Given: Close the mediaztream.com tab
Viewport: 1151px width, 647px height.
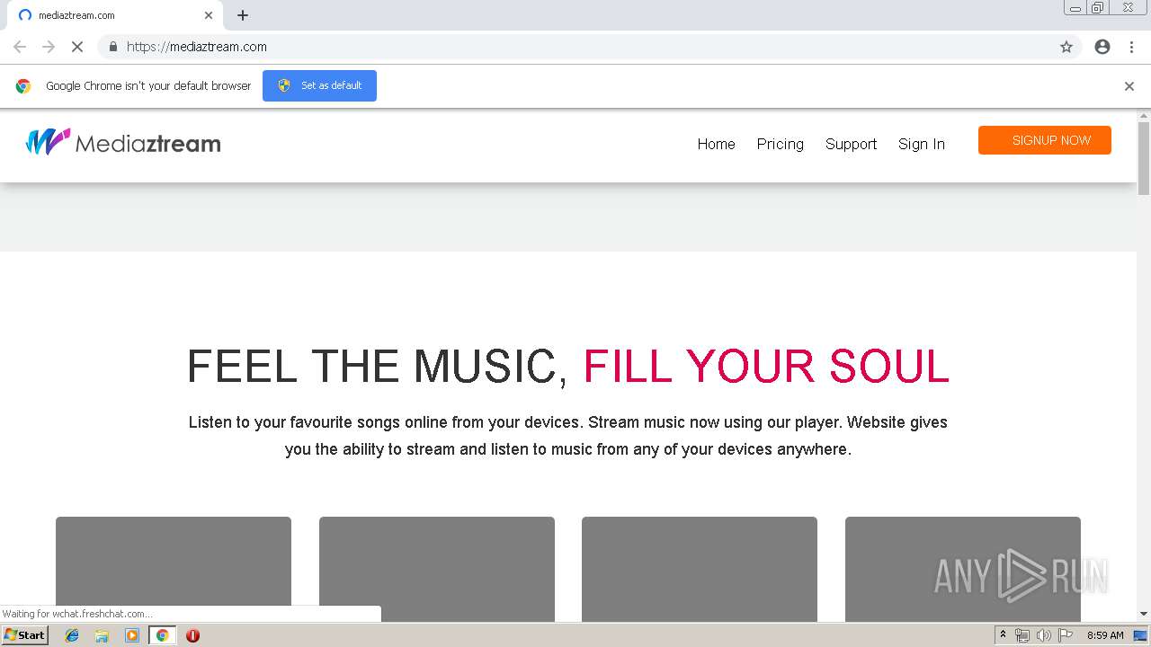Looking at the screenshot, I should point(209,15).
